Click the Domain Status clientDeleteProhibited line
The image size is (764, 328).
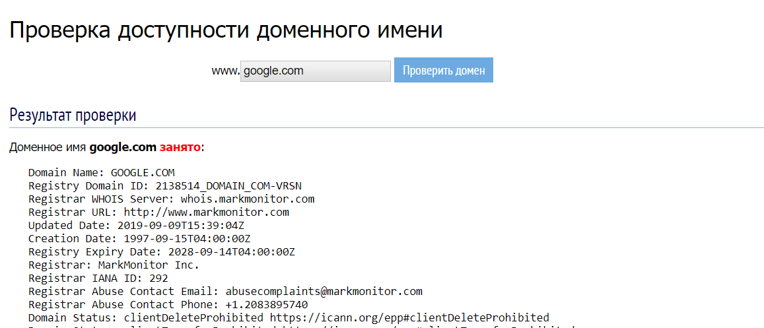(289, 318)
